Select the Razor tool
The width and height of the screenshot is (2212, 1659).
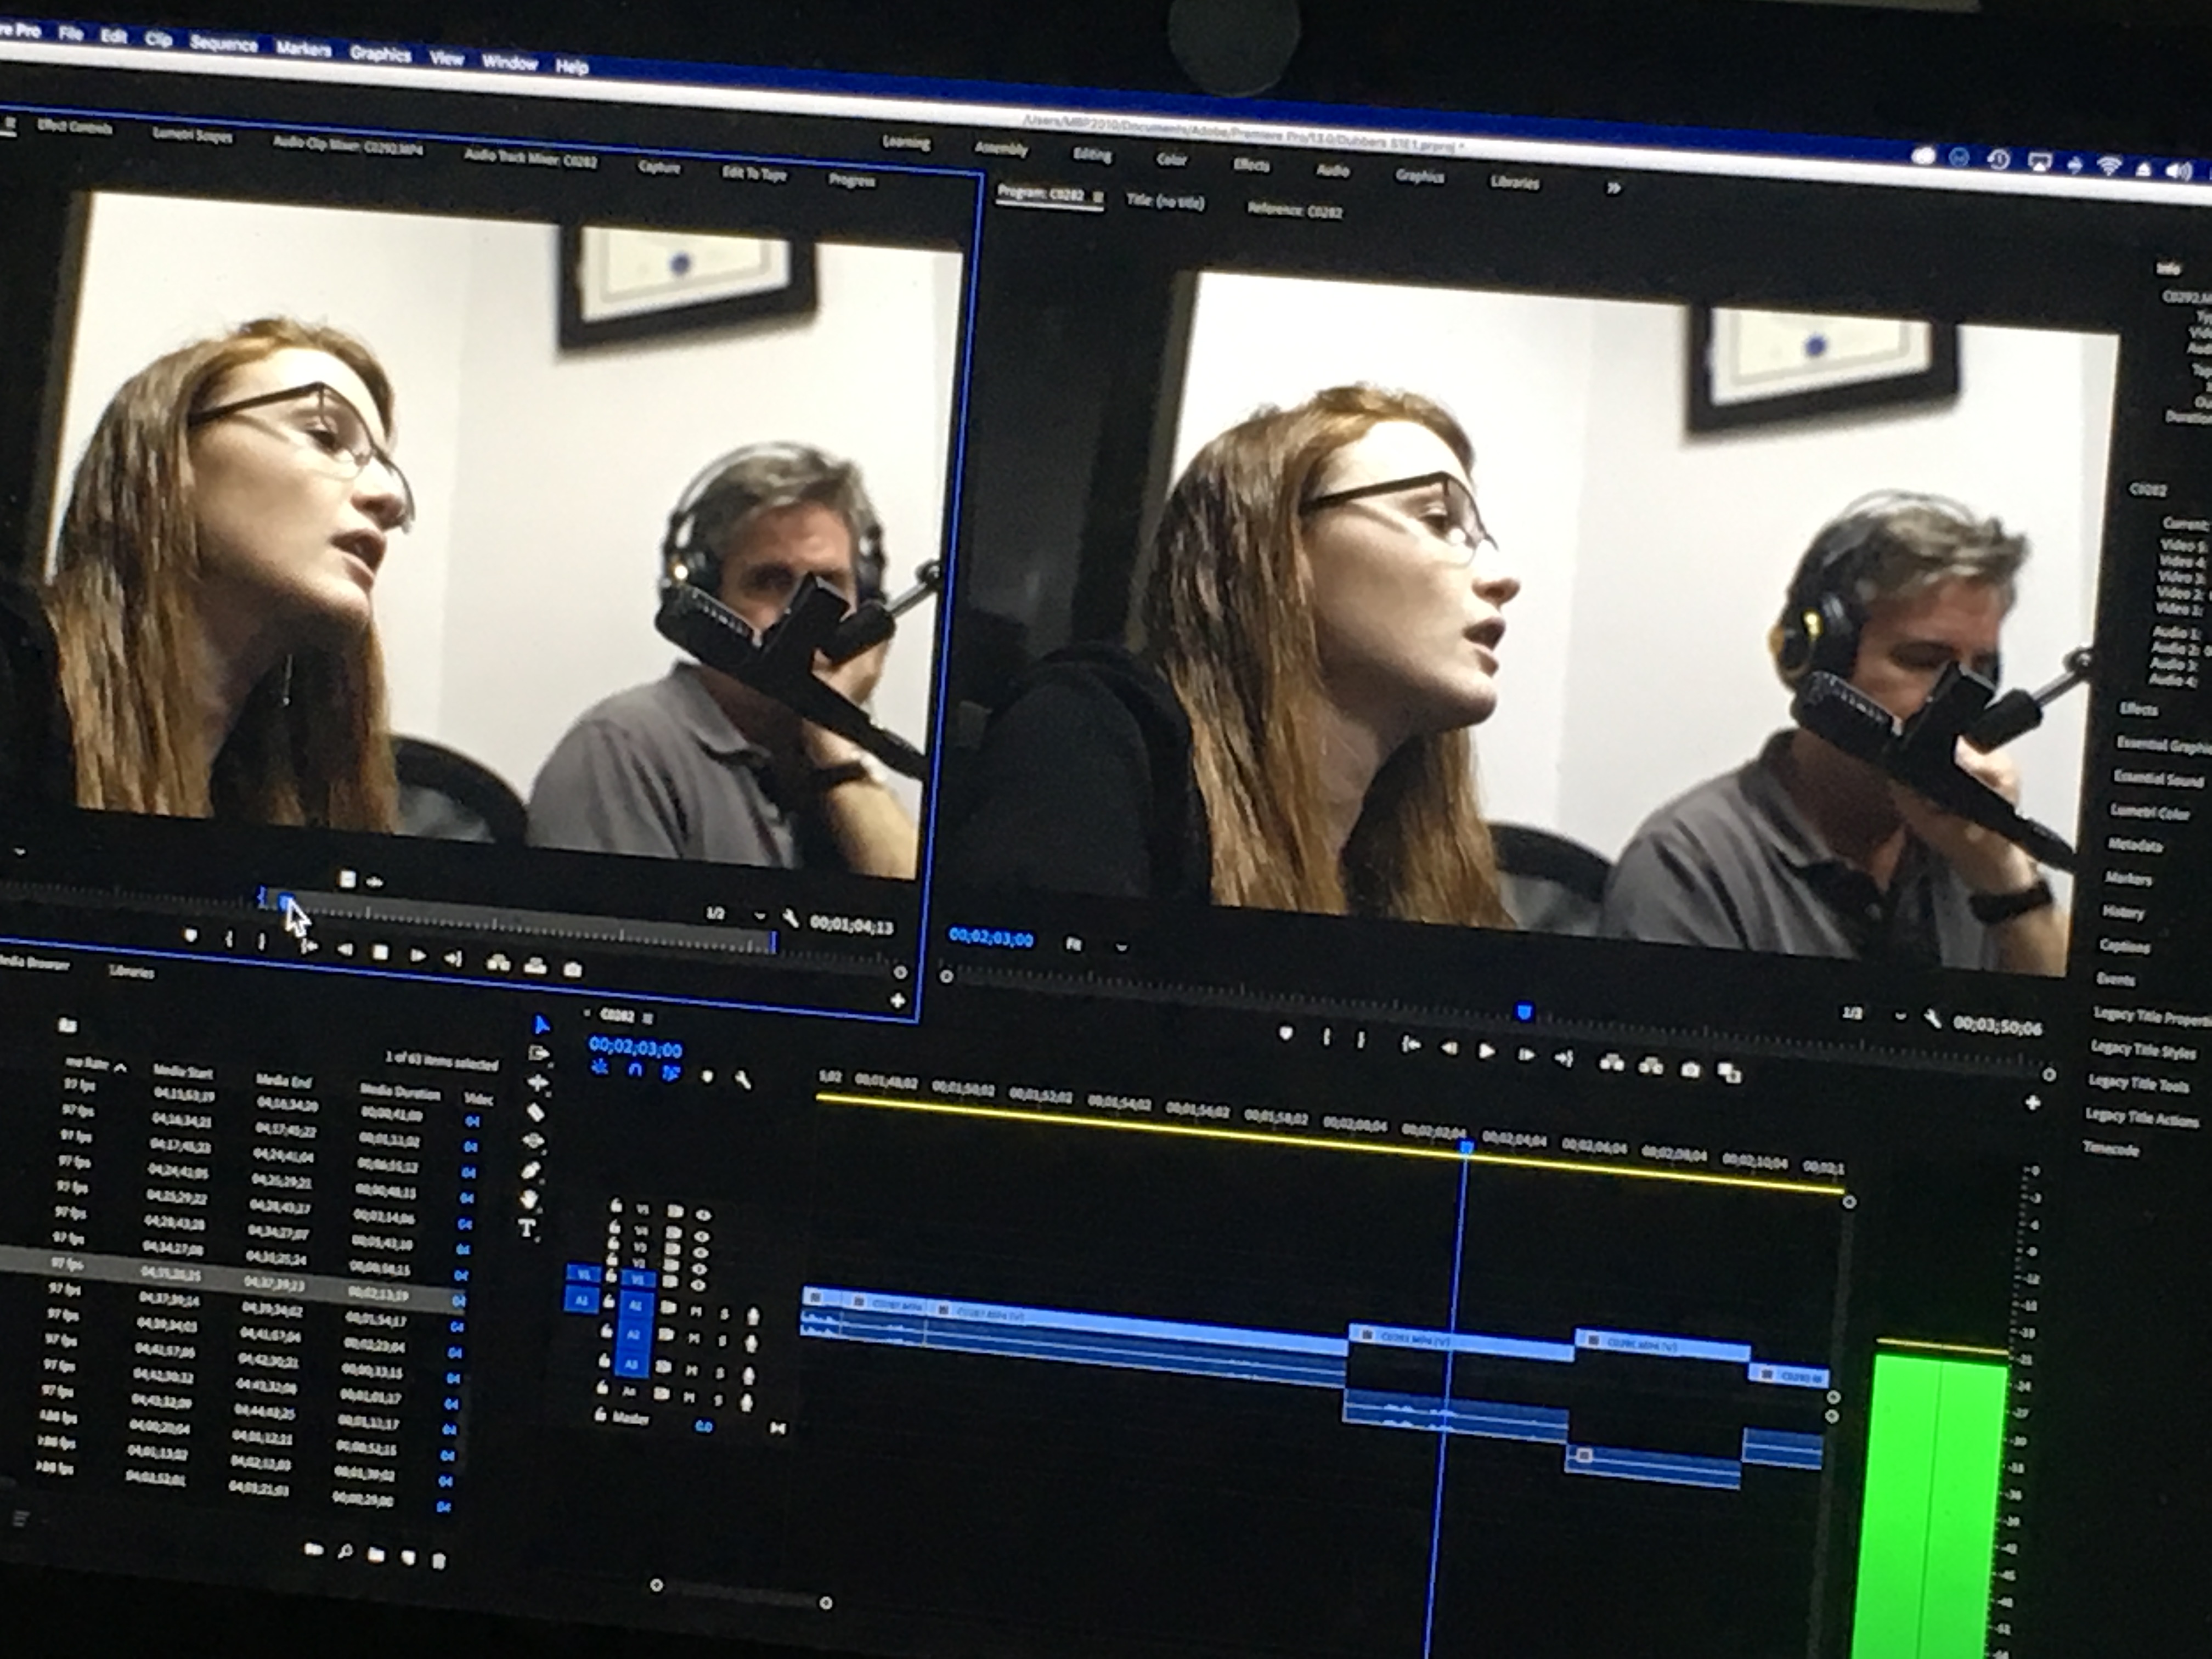pyautogui.click(x=535, y=1113)
